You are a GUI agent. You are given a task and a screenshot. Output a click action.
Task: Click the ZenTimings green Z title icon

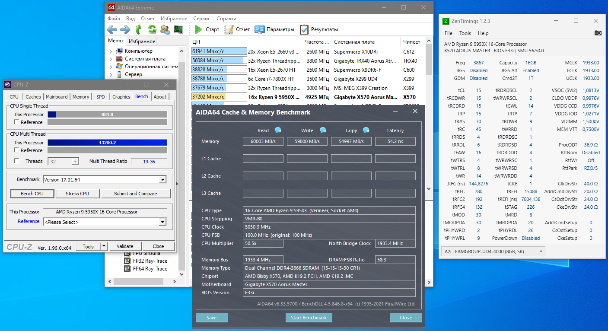coord(447,21)
